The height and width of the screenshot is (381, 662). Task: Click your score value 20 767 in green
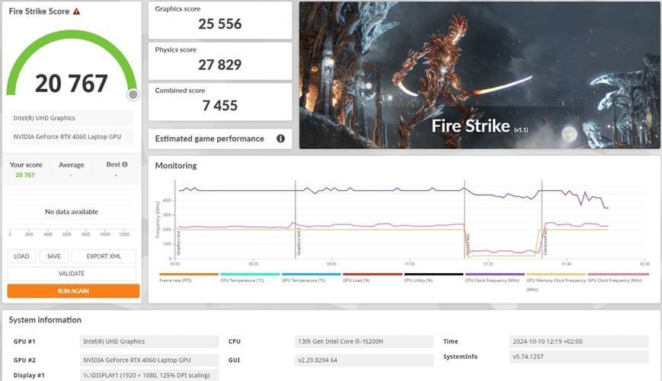pyautogui.click(x=25, y=175)
